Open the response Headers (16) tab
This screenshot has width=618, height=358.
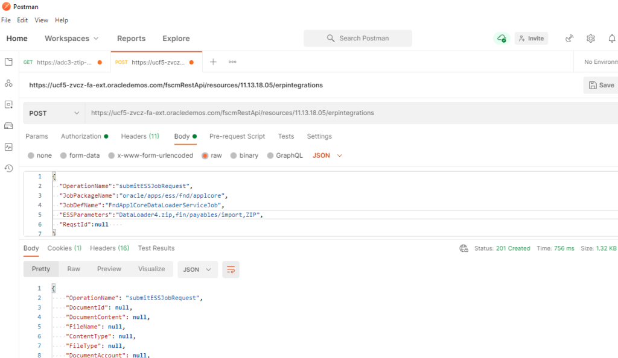pyautogui.click(x=110, y=248)
